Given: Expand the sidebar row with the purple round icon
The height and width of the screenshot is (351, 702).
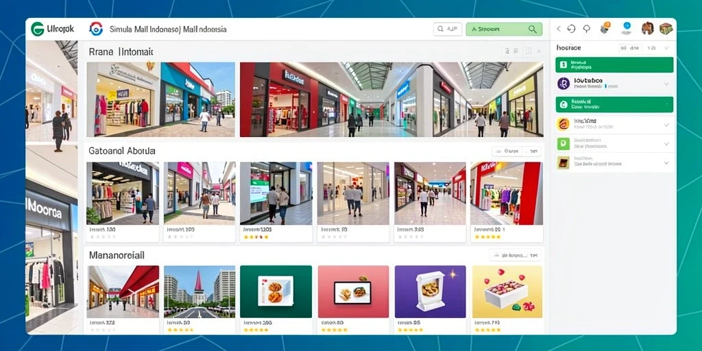Looking at the screenshot, I should click(615, 84).
